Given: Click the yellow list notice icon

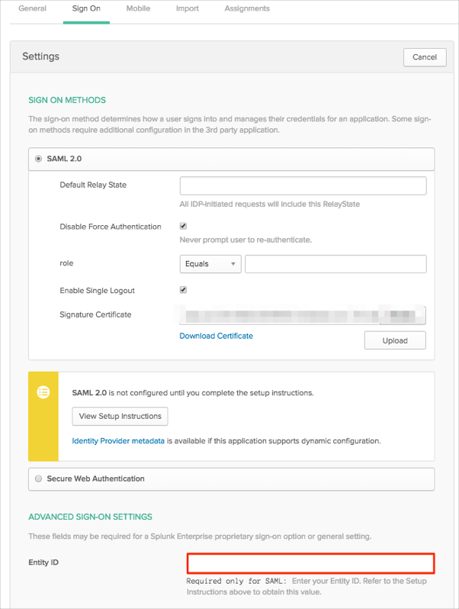Looking at the screenshot, I should [43, 391].
